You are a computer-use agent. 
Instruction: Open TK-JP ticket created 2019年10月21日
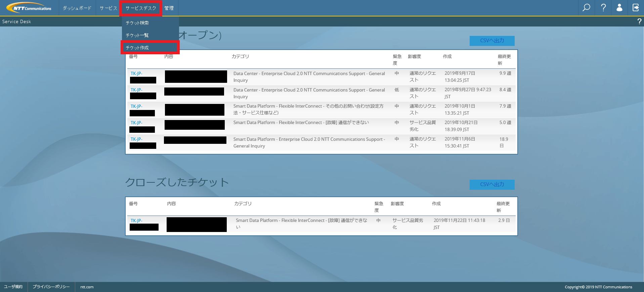click(136, 123)
